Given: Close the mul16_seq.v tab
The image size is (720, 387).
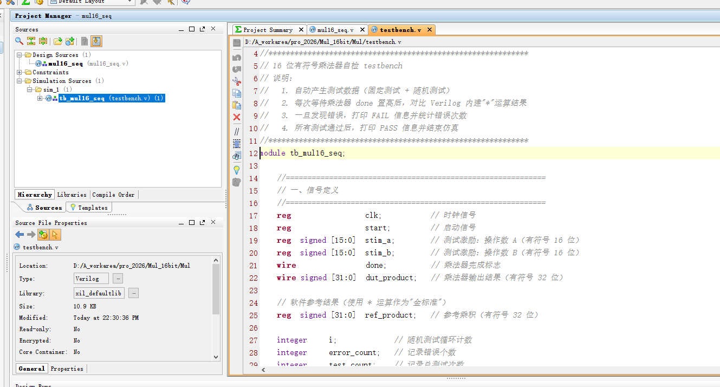Looking at the screenshot, I should click(x=361, y=30).
